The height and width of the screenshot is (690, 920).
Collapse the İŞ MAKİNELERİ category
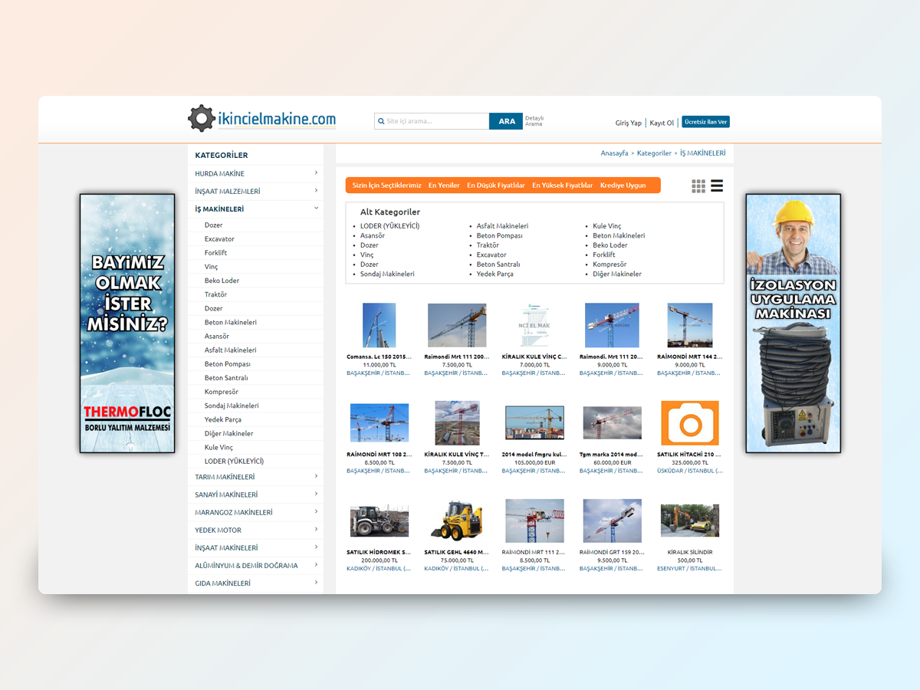click(x=316, y=209)
